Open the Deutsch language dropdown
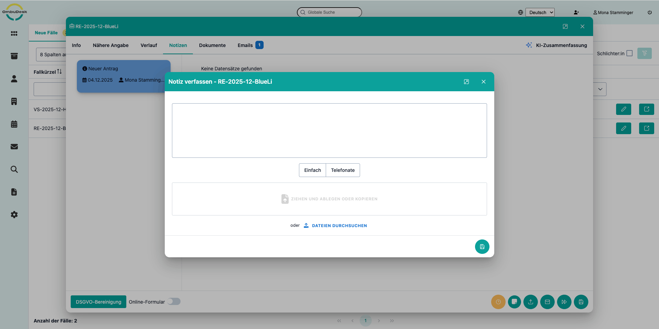 point(540,12)
